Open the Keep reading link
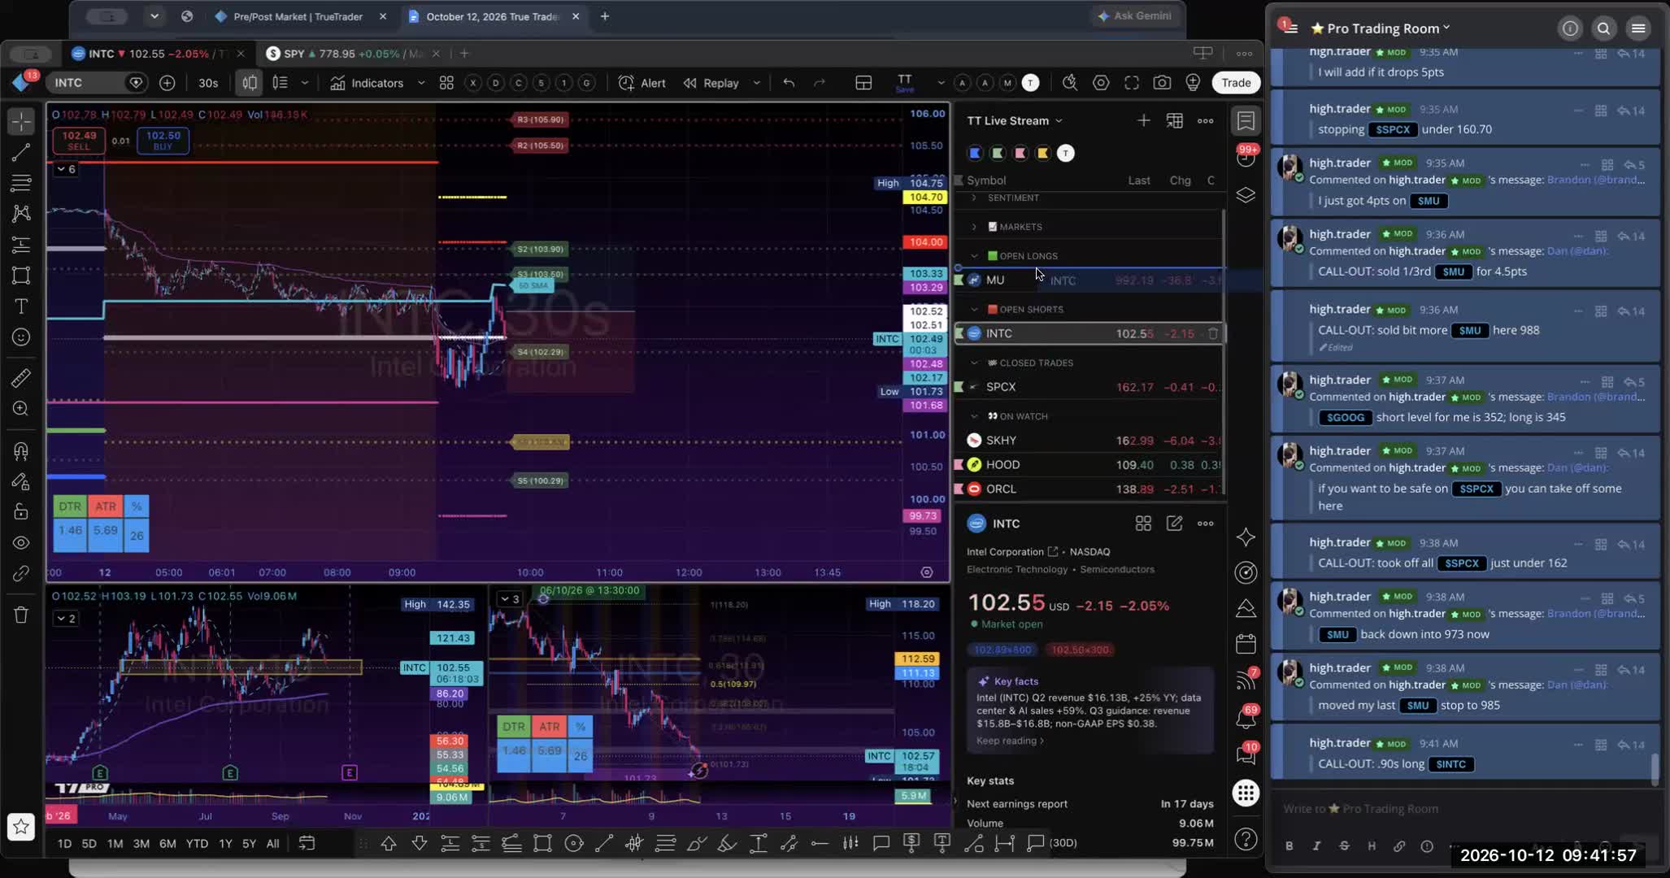The width and height of the screenshot is (1670, 878). (x=1009, y=741)
